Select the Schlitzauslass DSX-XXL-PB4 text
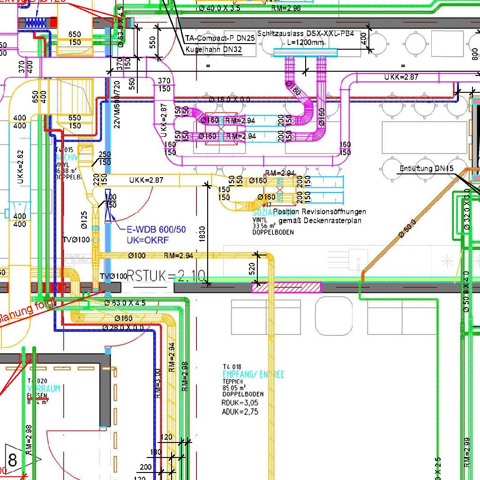The image size is (480, 480). click(x=305, y=34)
